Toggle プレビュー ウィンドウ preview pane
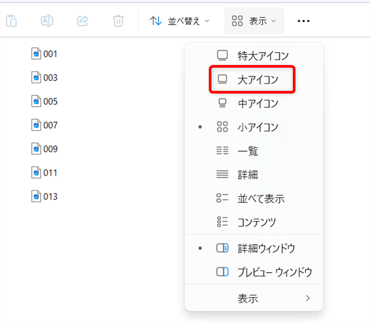The height and width of the screenshot is (324, 370). 254,272
